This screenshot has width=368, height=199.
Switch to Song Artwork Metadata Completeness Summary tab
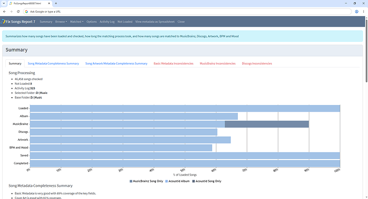click(x=116, y=63)
